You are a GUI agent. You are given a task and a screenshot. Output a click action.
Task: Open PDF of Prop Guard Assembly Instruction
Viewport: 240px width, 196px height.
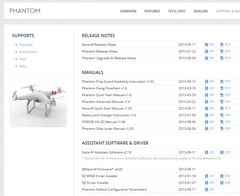tap(225, 81)
